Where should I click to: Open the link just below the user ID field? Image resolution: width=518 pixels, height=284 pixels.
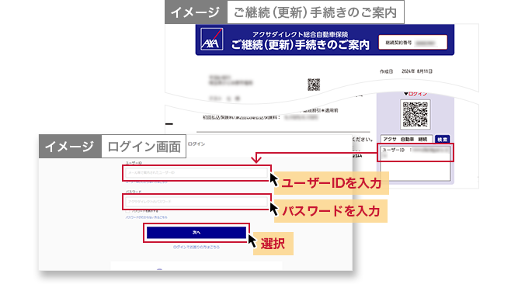tap(146, 182)
